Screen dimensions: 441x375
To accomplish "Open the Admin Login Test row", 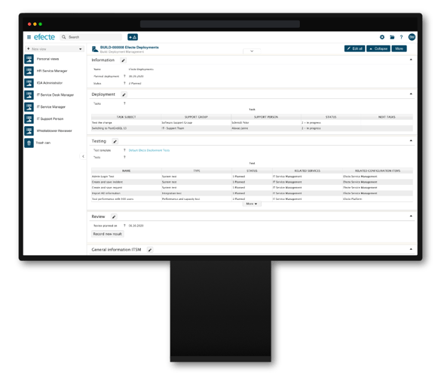I will 252,177.
